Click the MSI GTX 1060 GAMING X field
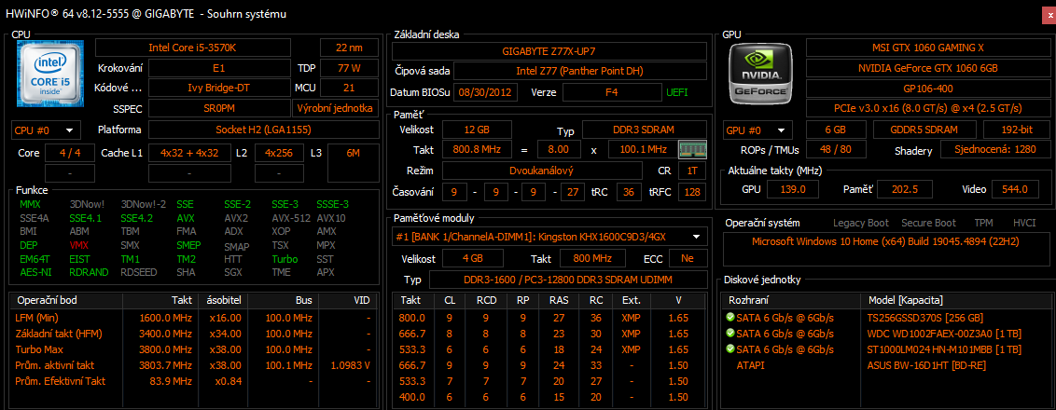Image resolution: width=1056 pixels, height=410 pixels. (x=928, y=48)
